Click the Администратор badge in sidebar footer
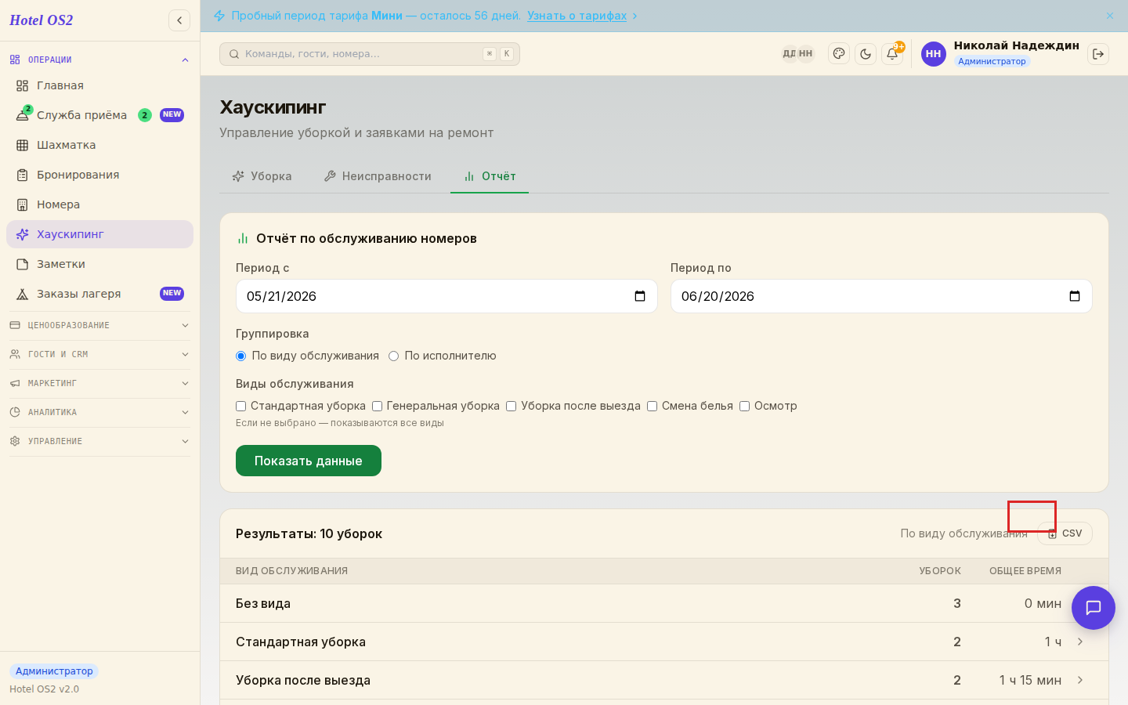1128x705 pixels. click(x=54, y=671)
